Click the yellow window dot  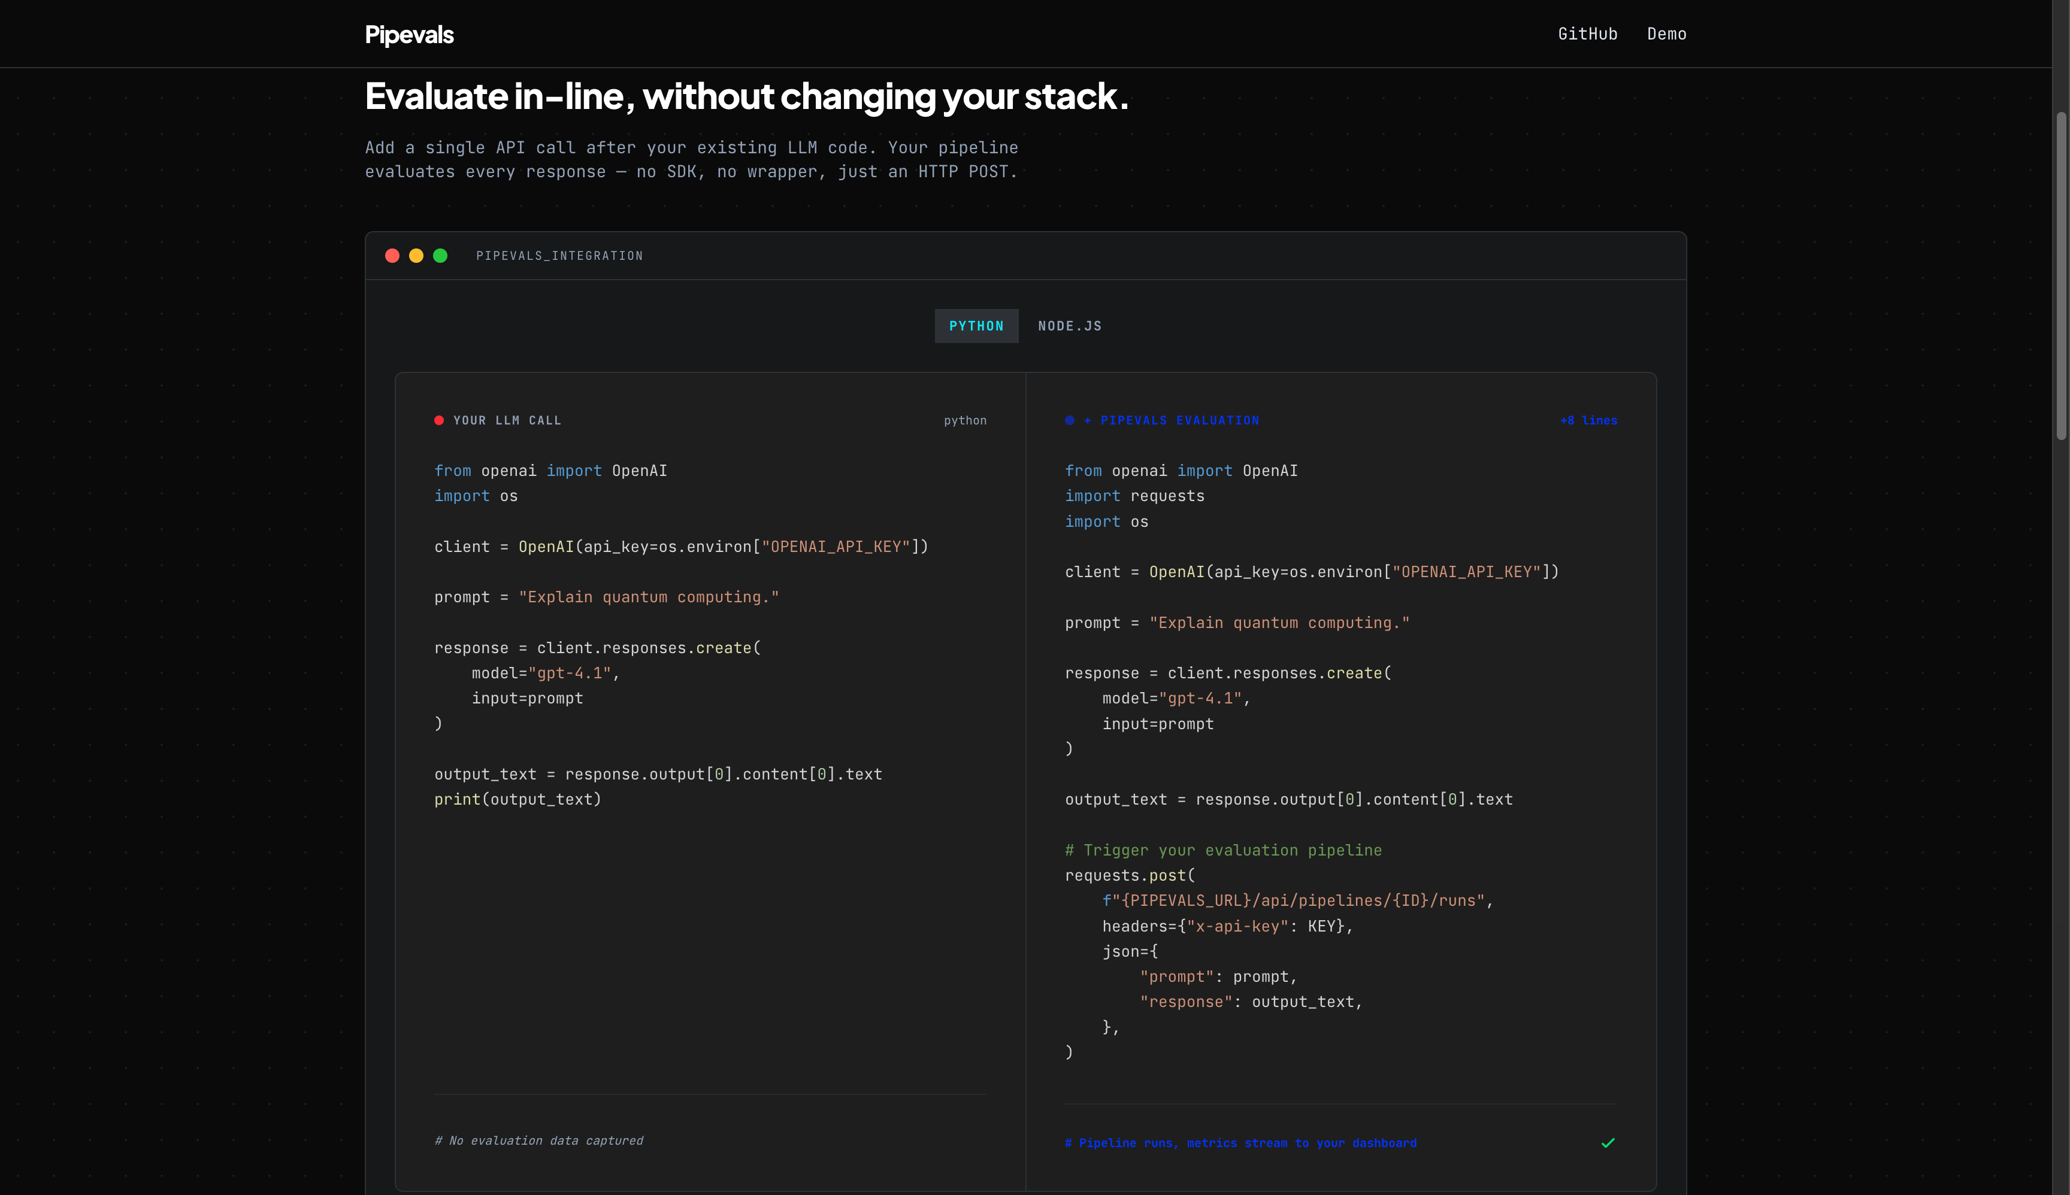[416, 256]
